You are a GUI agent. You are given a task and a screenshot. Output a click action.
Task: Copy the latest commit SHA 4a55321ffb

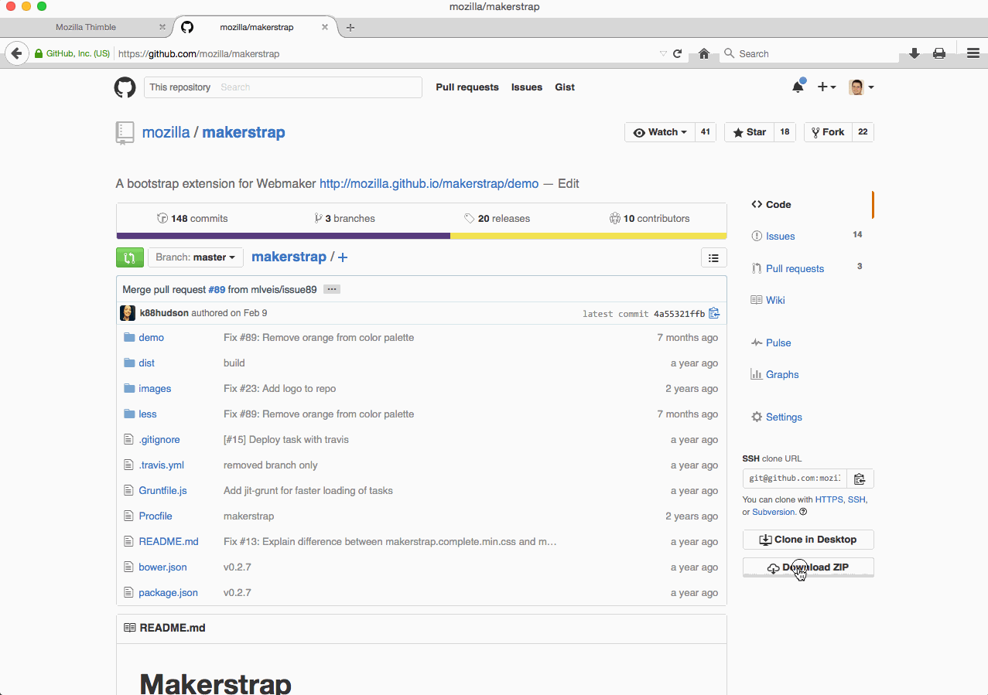click(713, 313)
